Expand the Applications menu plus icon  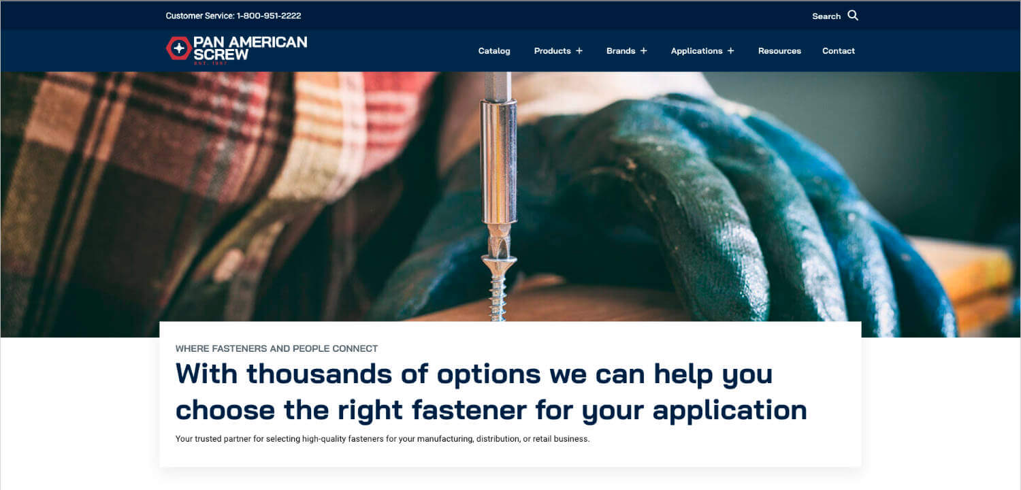pos(730,51)
